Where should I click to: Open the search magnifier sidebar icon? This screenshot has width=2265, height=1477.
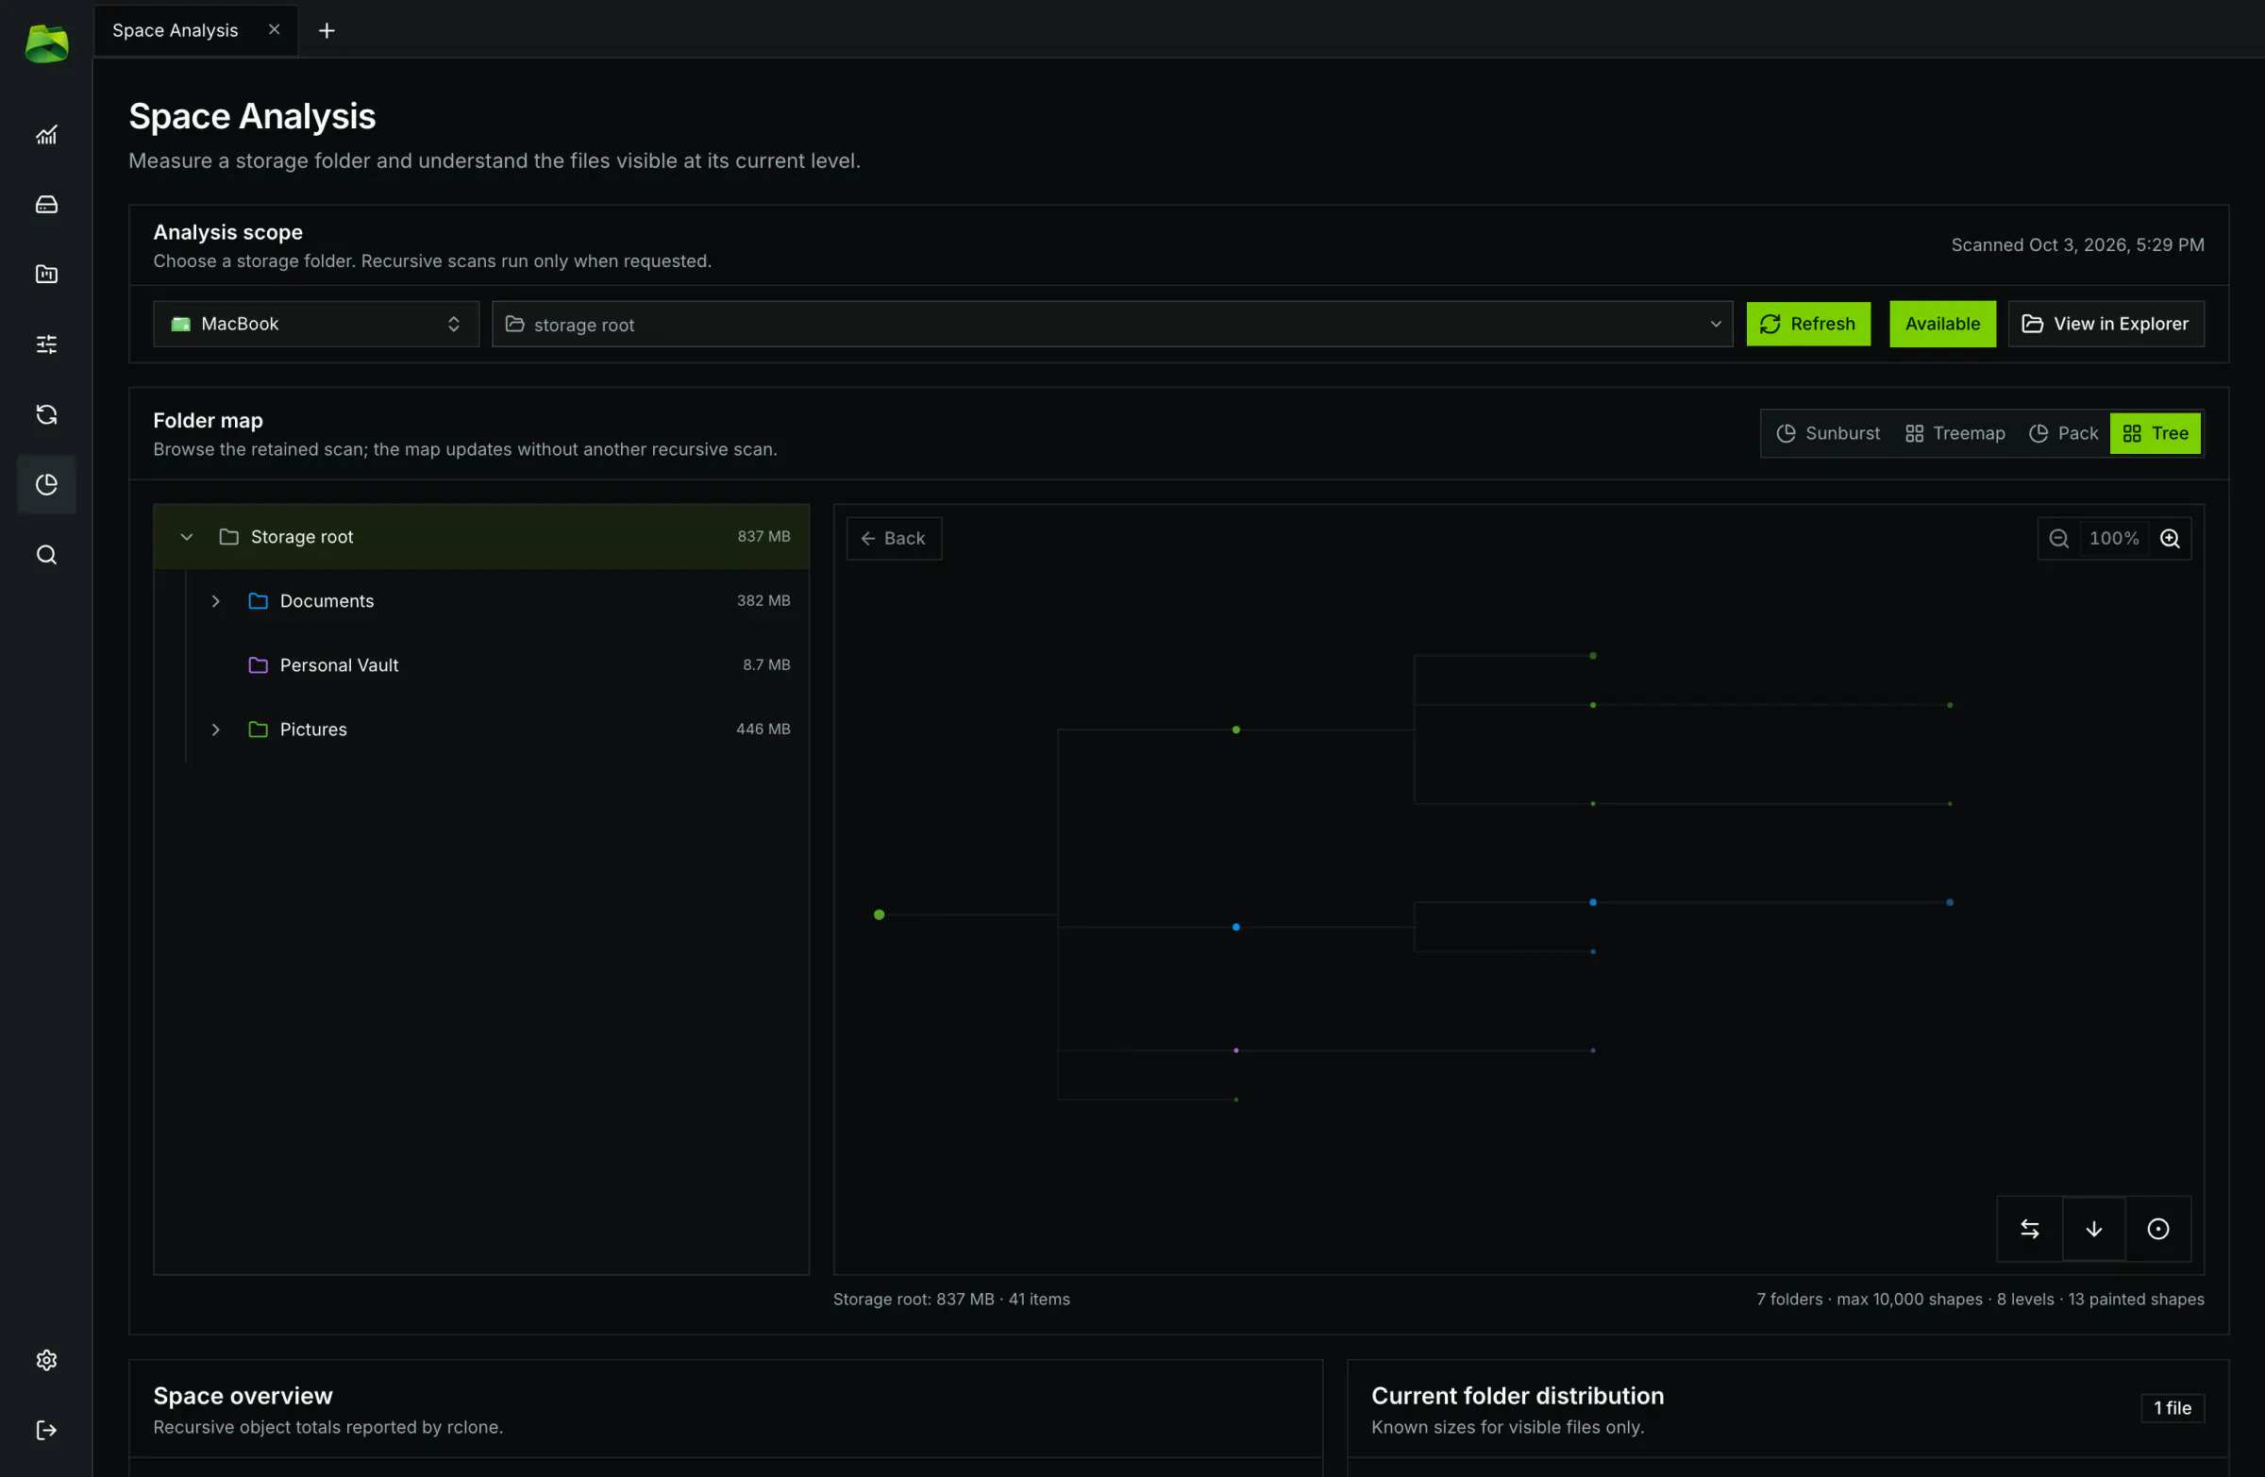[x=45, y=555]
